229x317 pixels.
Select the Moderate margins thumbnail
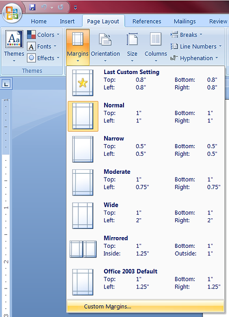[83, 182]
